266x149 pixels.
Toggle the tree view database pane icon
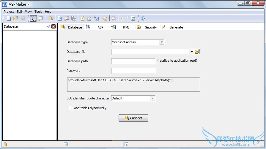click(x=33, y=18)
